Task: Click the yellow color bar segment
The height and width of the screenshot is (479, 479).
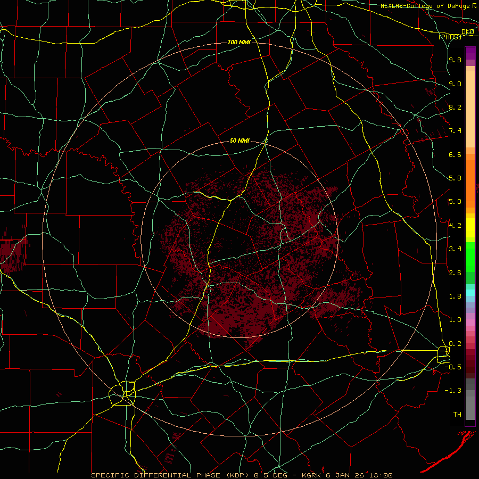Action: click(470, 228)
